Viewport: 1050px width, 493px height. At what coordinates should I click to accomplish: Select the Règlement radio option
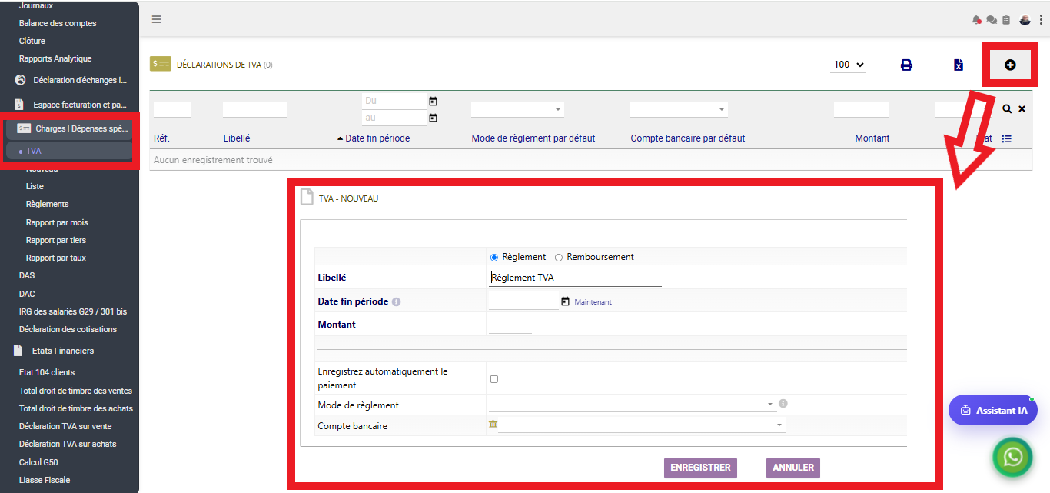[x=494, y=257]
